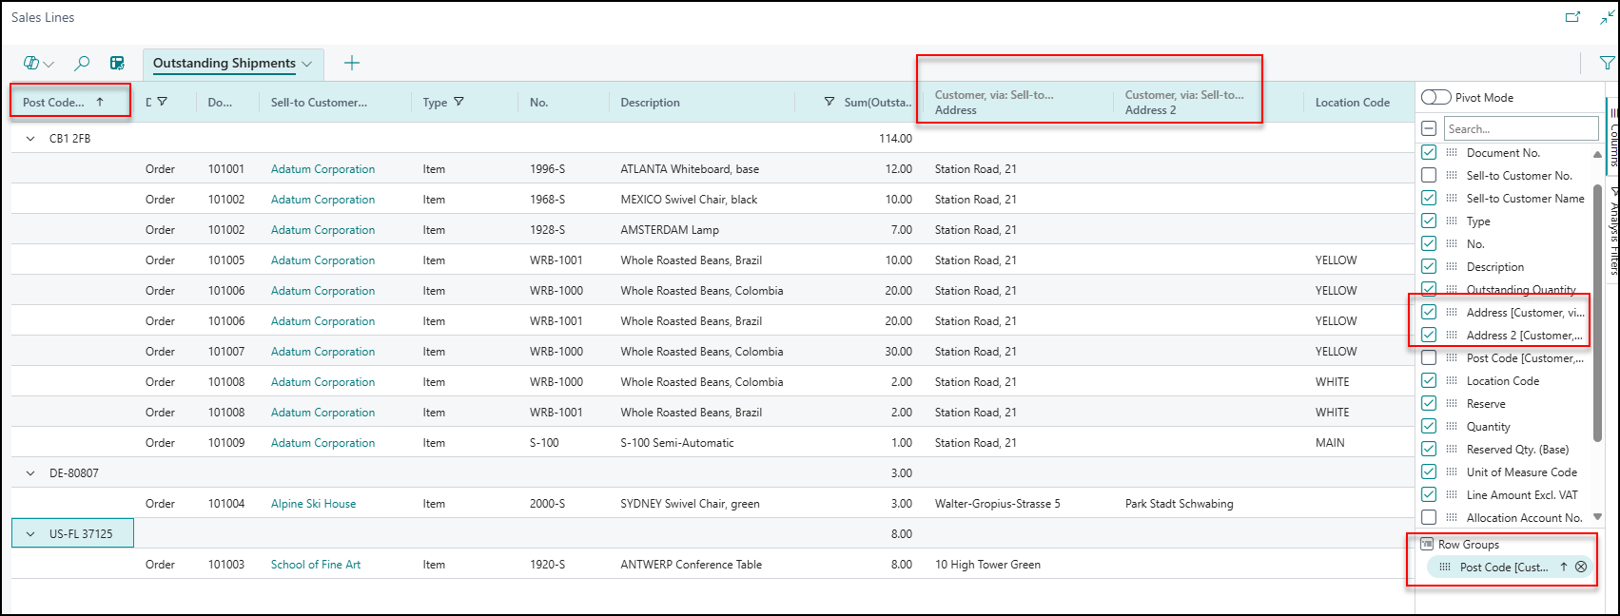
Task: Click the columns list scrollbar up arrow
Action: 1597,153
